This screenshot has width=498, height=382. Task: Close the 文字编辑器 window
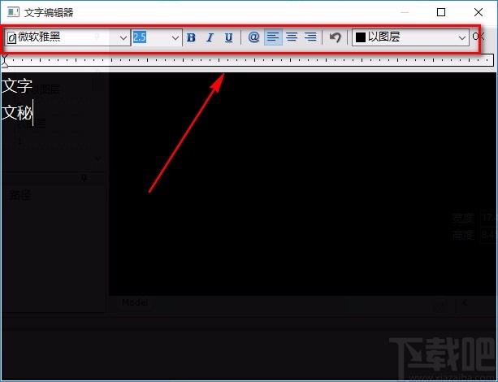479,12
